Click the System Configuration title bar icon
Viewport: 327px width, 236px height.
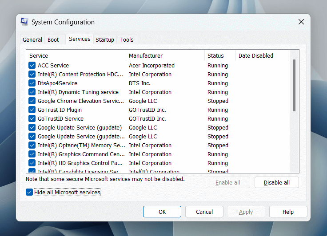coord(24,22)
